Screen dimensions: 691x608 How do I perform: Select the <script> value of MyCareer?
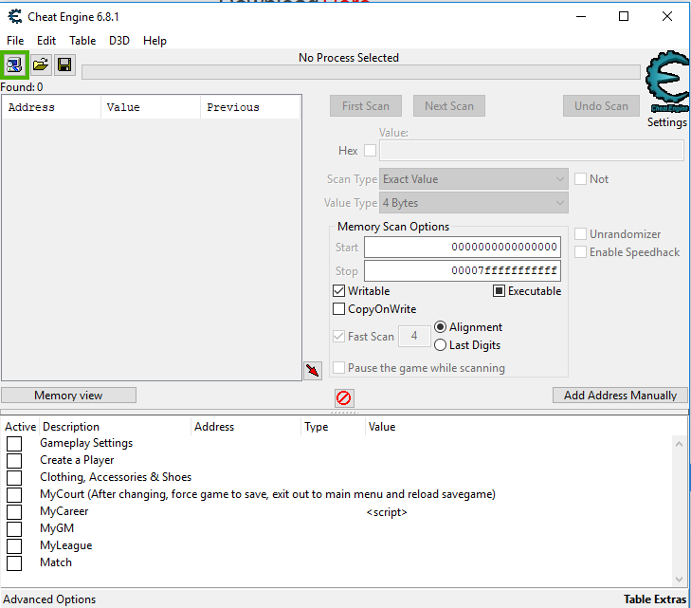(387, 512)
